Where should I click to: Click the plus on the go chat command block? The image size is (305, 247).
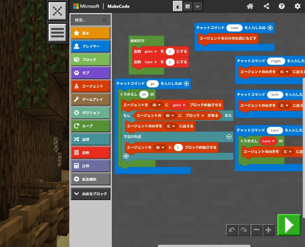point(187,83)
